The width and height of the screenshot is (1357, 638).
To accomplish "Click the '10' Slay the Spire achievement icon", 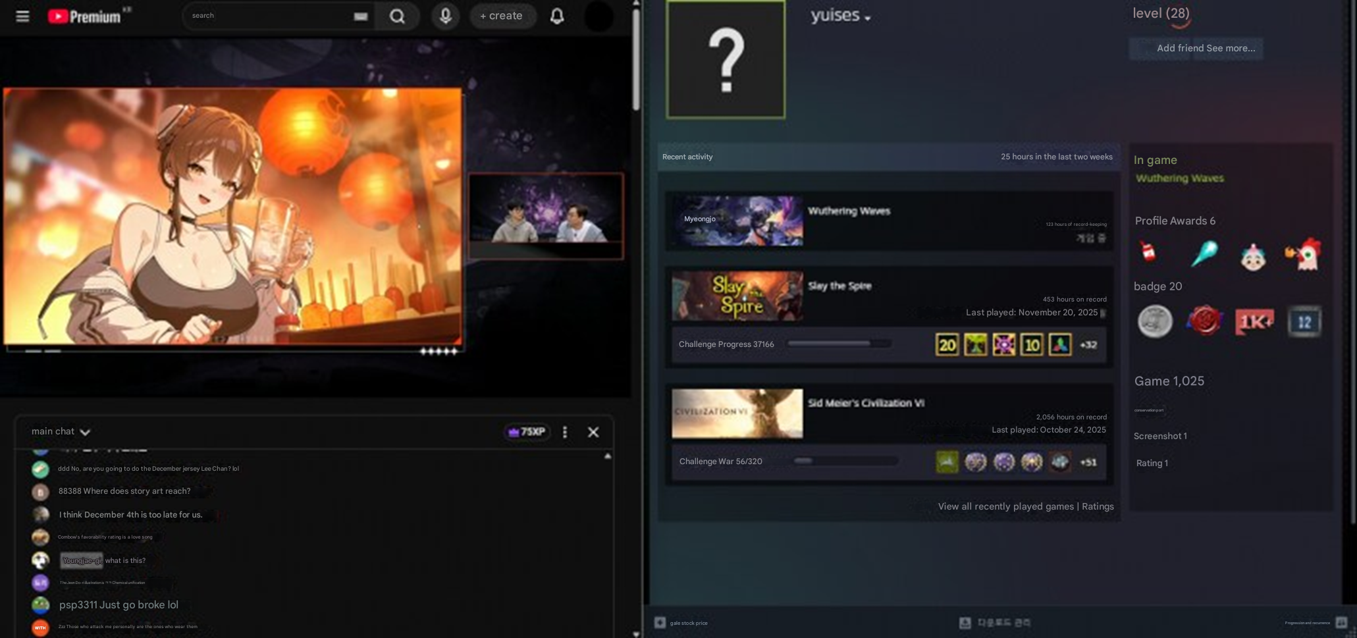I will (x=1032, y=344).
